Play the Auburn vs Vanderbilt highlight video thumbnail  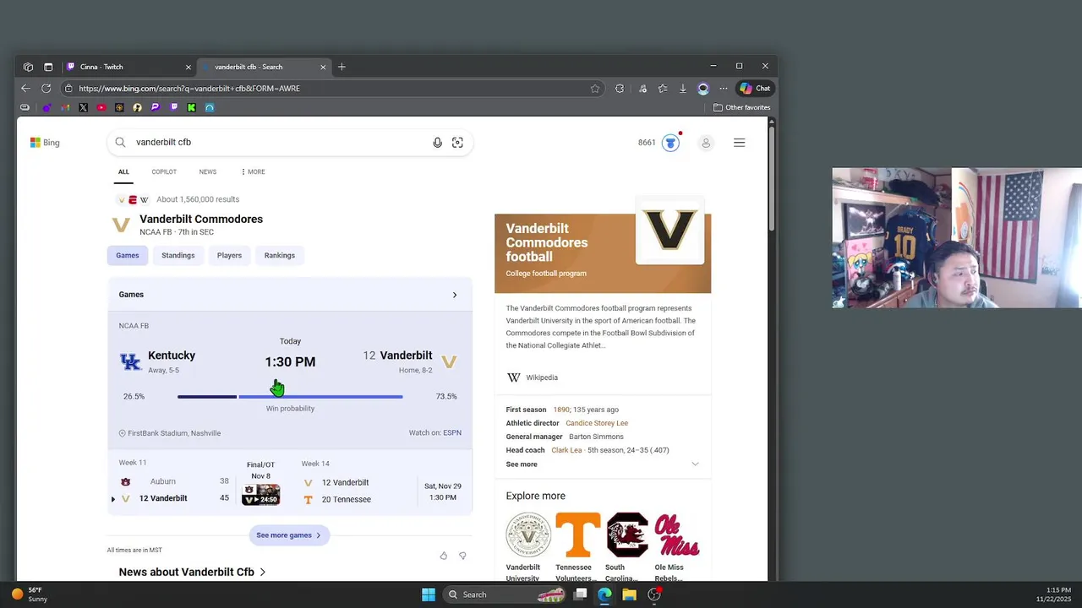point(260,495)
